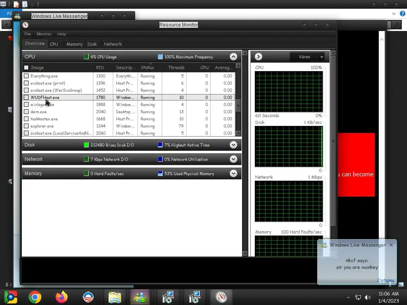Open the Obama-logo app in taskbar

click(88, 297)
